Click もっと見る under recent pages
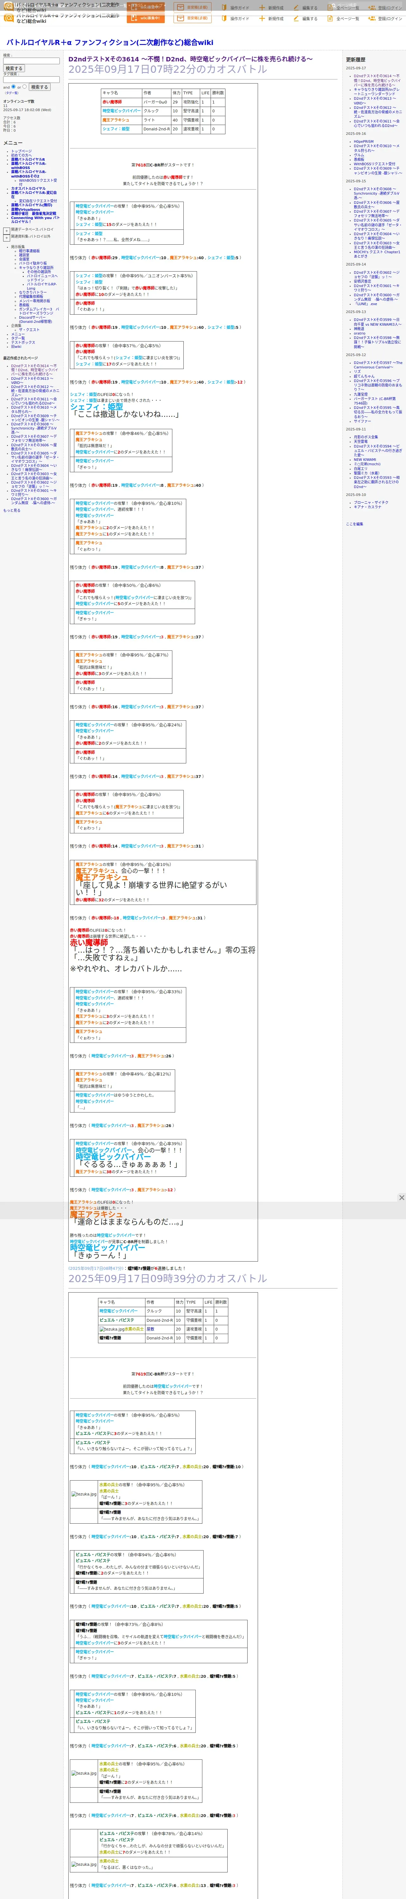Image resolution: width=406 pixels, height=1899 pixels. click(12, 510)
